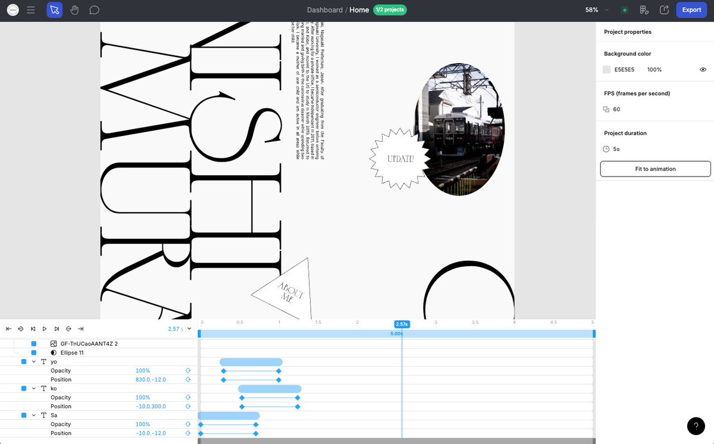Toggle blue square of yo layer
Image resolution: width=714 pixels, height=444 pixels.
23,361
